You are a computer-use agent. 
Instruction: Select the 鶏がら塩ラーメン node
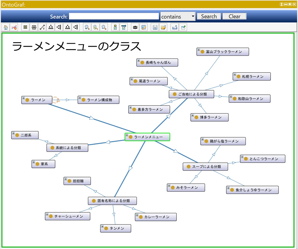(223, 141)
